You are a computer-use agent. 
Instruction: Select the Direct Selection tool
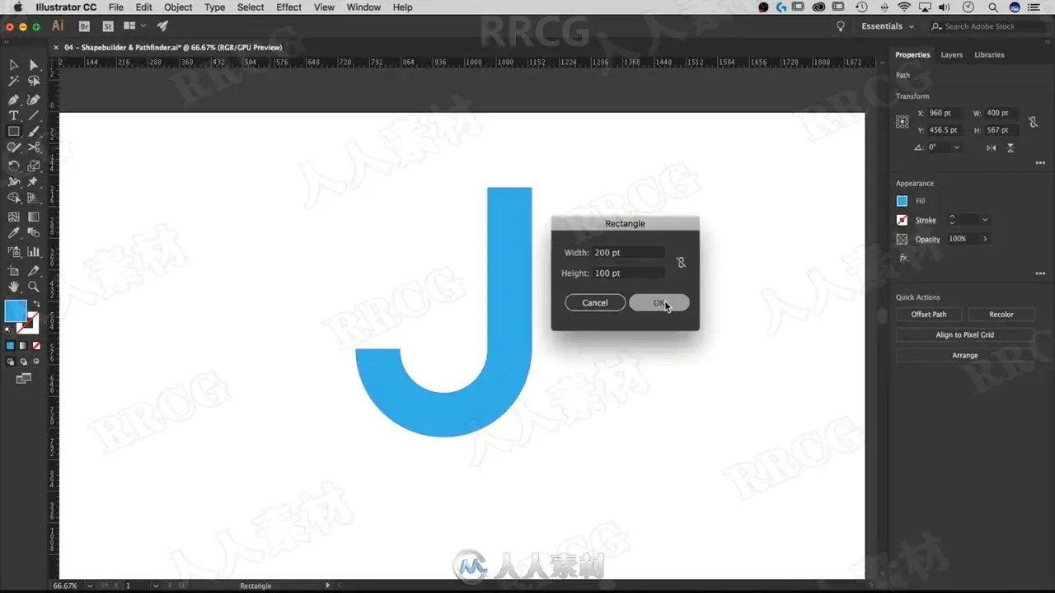[34, 65]
